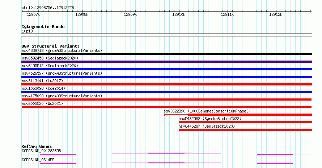The image size is (322, 168).
Task: Select variant label nsv6446287 (Sedlazeck2020)
Action: pyautogui.click(x=207, y=126)
